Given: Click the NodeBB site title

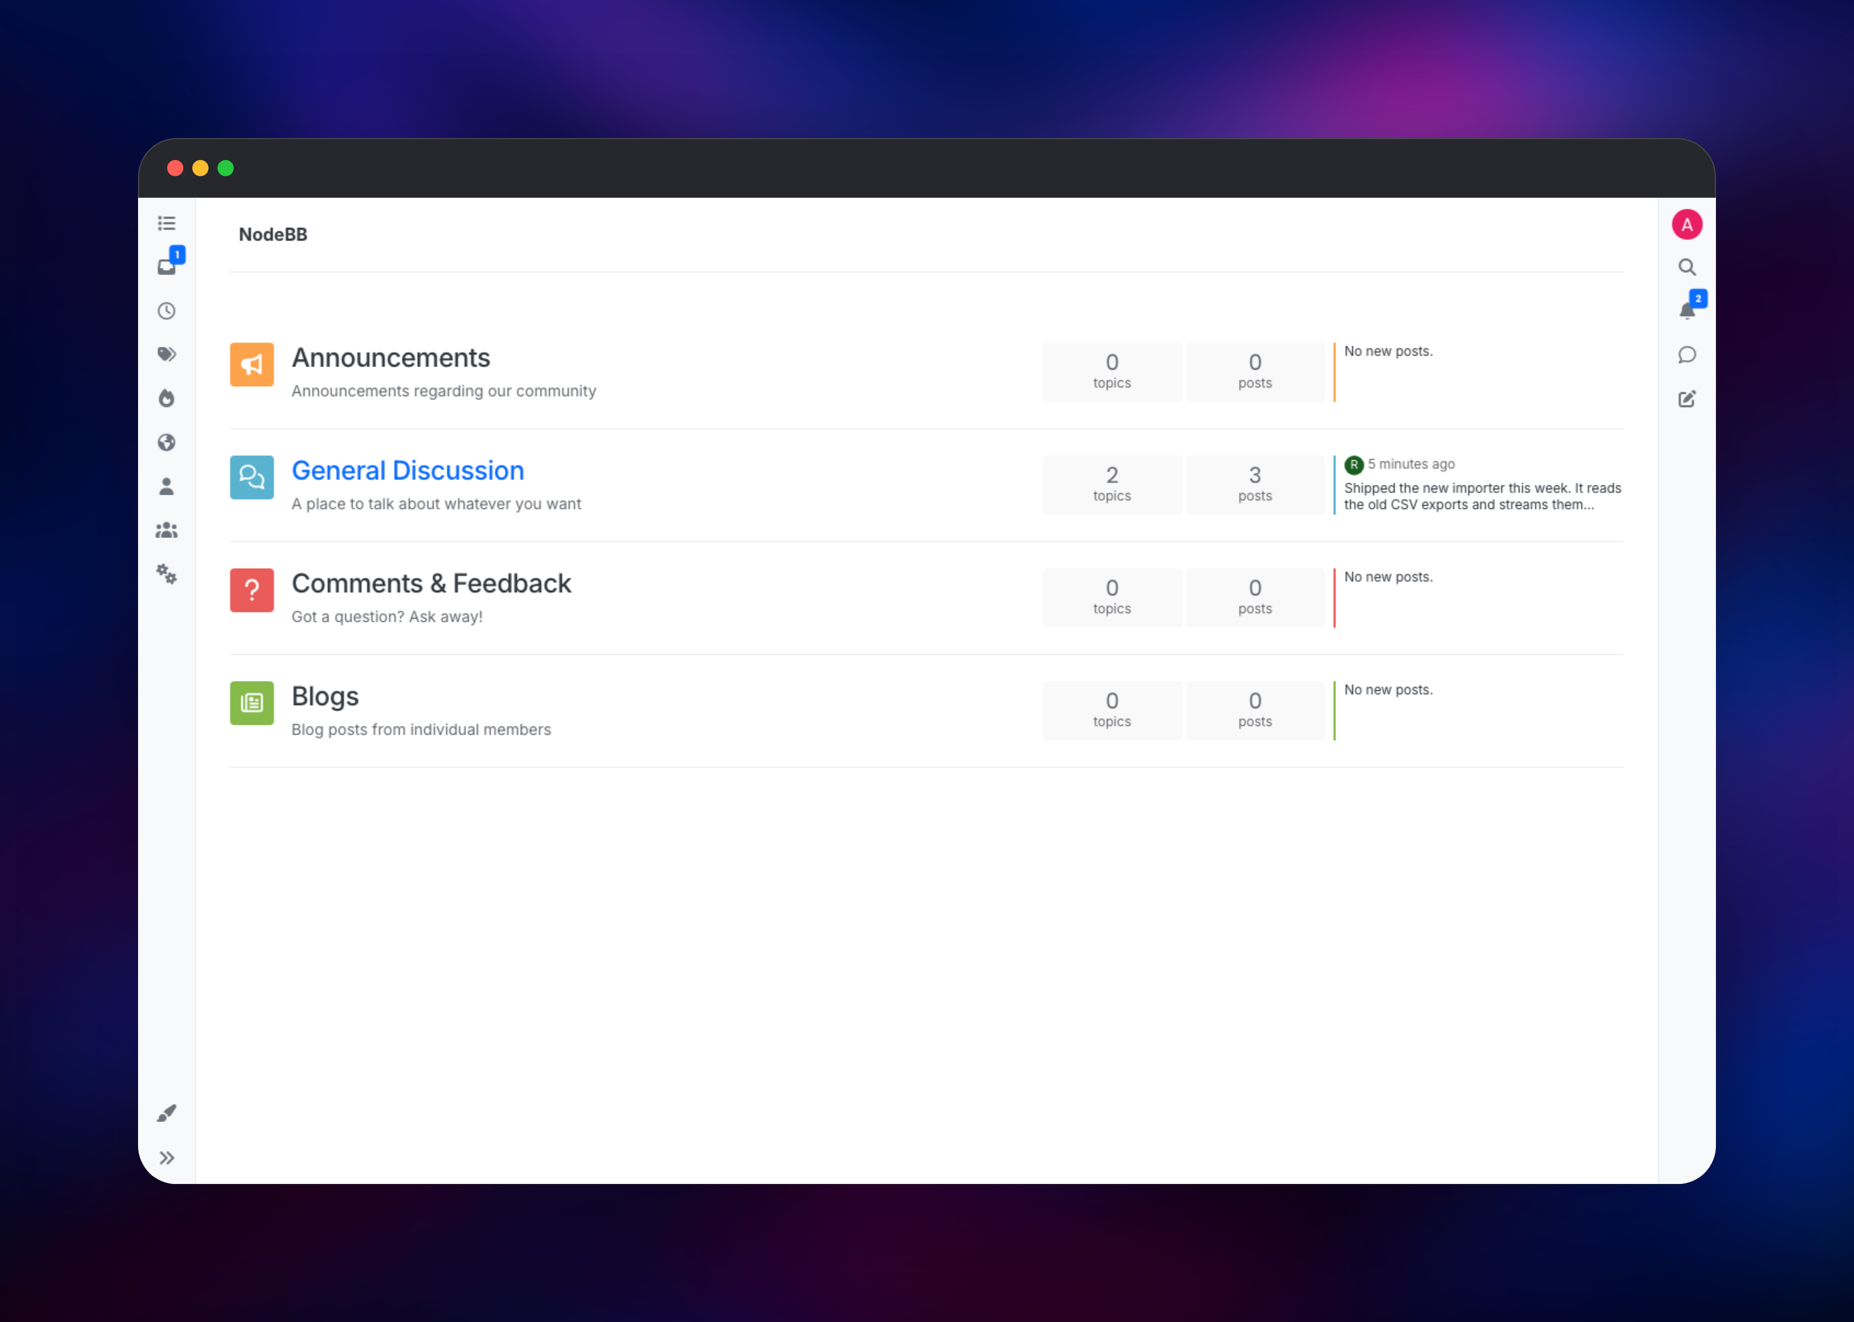Looking at the screenshot, I should click(273, 234).
